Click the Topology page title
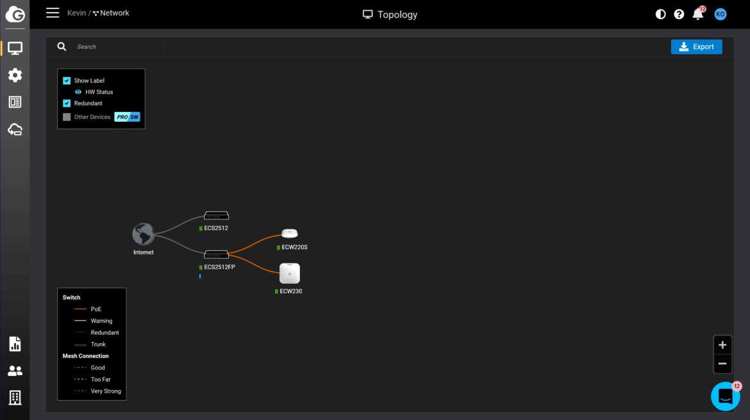This screenshot has width=750, height=420. tap(390, 14)
